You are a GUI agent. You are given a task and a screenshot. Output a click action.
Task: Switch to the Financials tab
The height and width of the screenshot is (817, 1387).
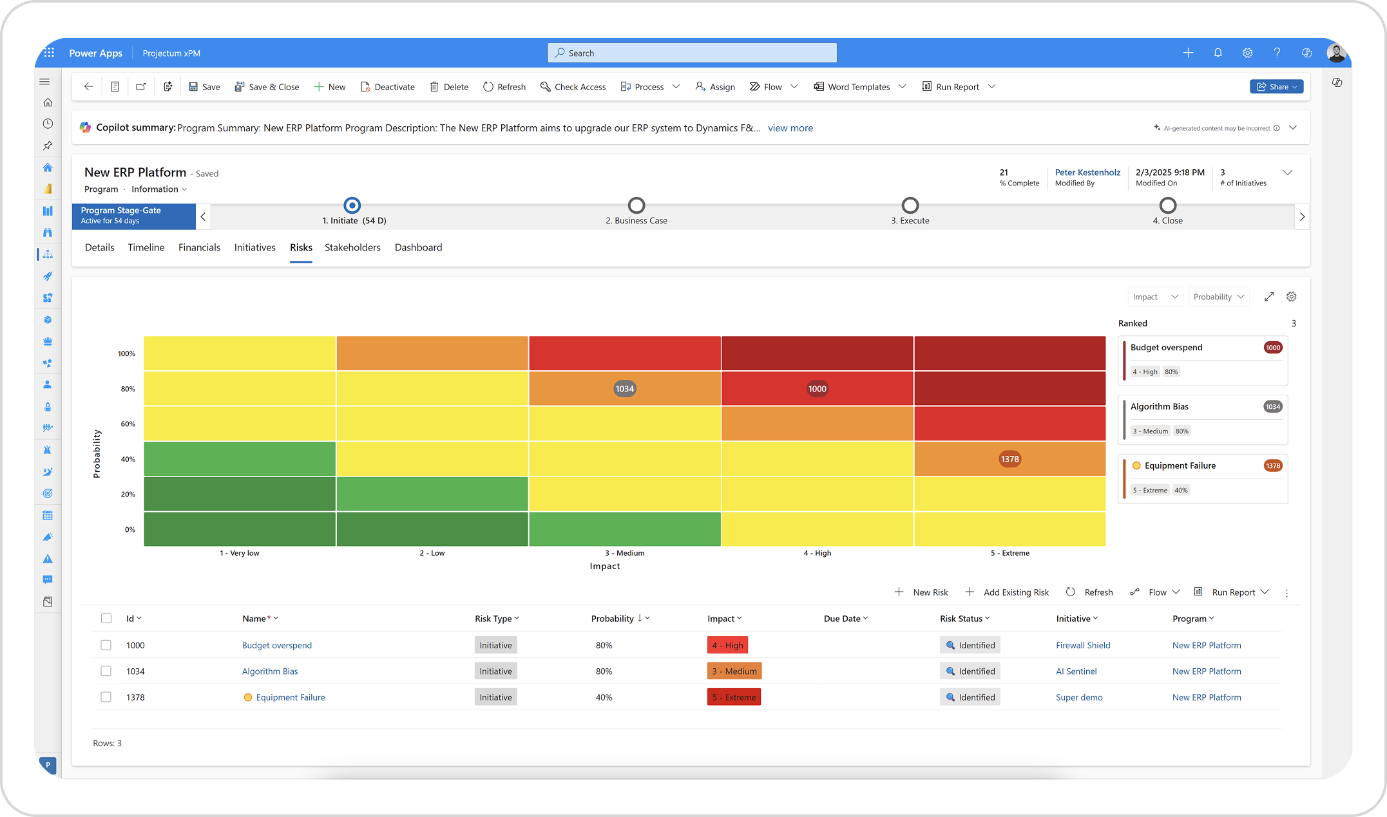(199, 247)
